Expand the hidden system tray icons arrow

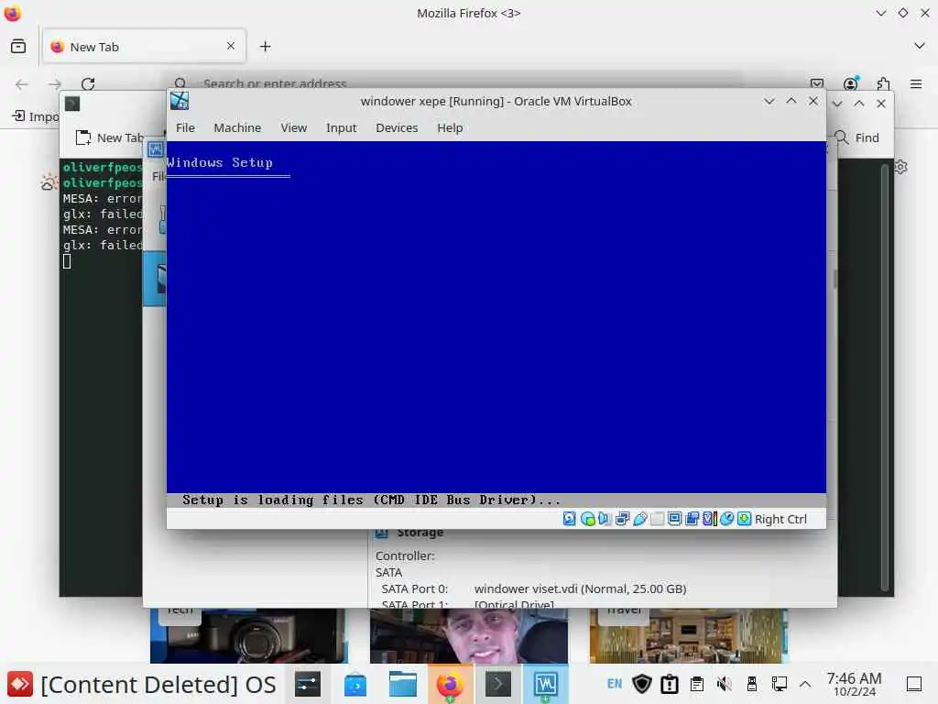tap(805, 684)
